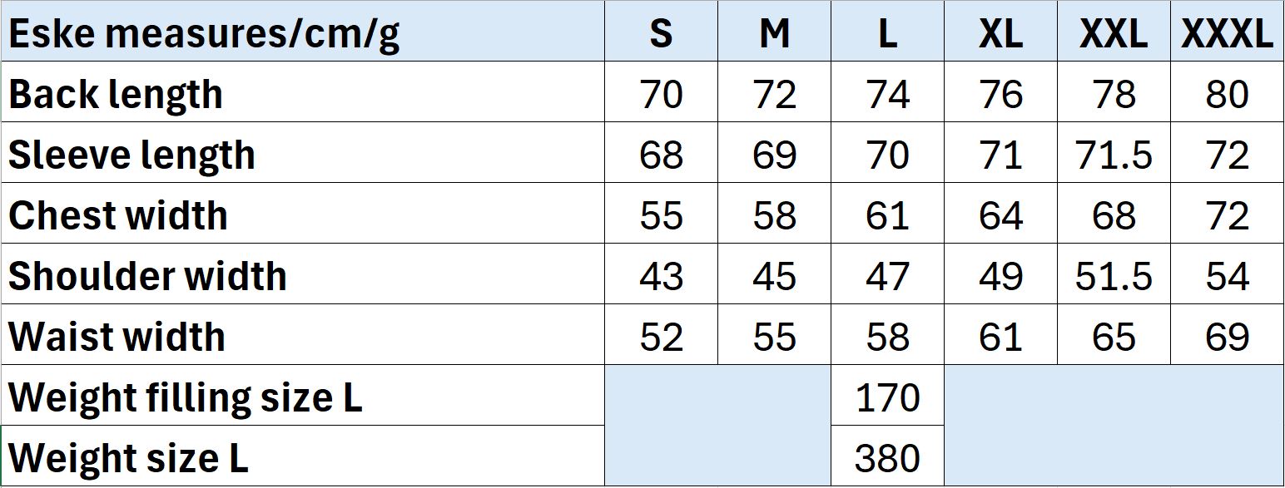
Task: Select Back length value 74 for L
Action: tap(887, 92)
